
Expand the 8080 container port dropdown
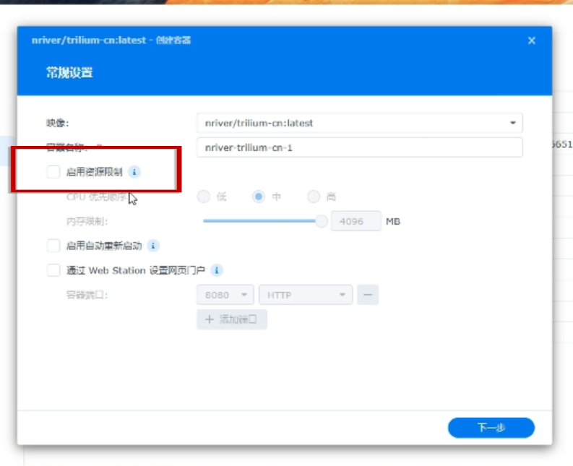pyautogui.click(x=225, y=295)
